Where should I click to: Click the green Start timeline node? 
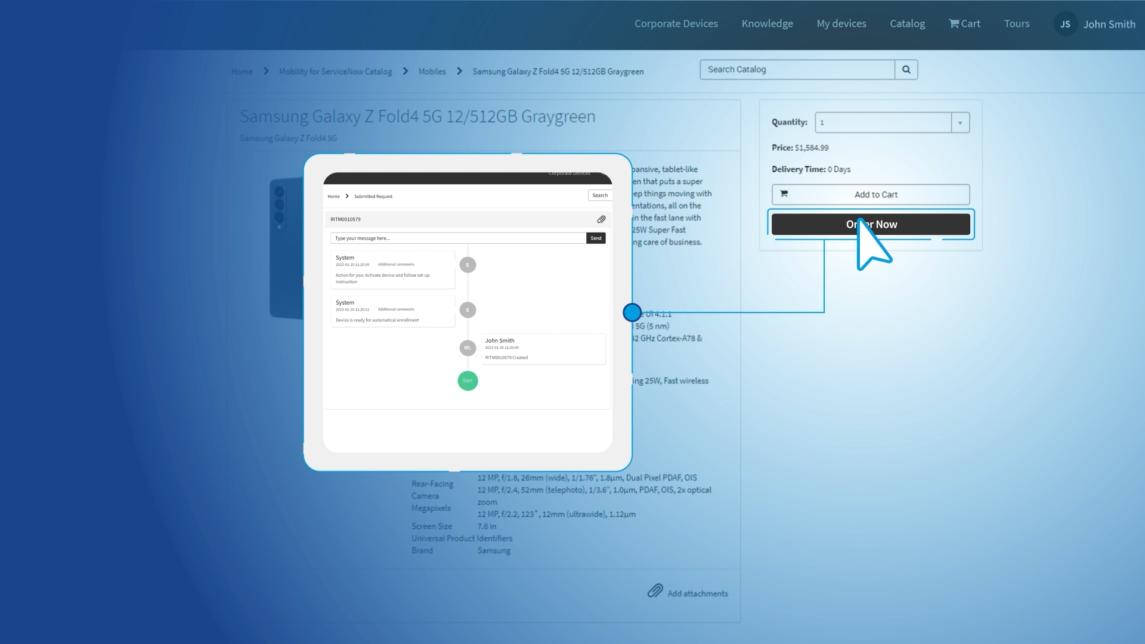click(x=468, y=380)
